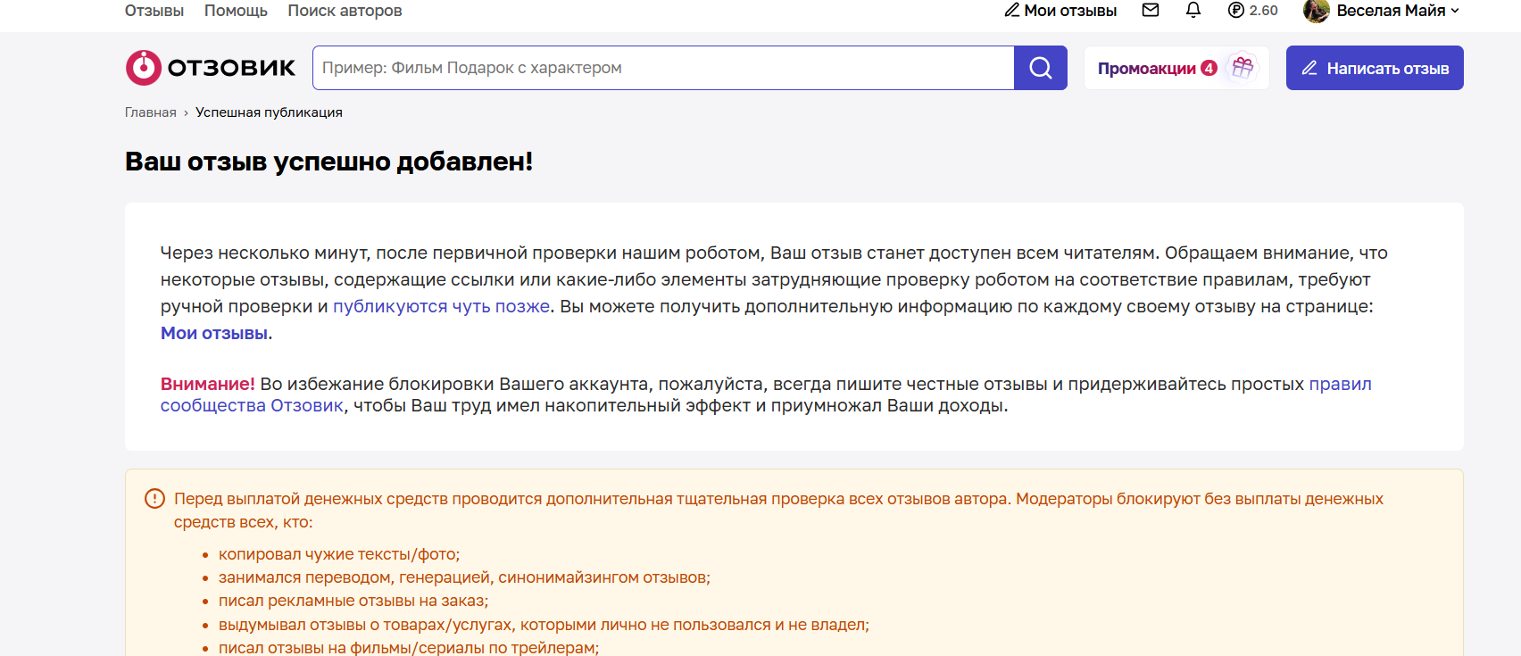Go to Главная breadcrumb link
Screen dimensions: 1521x656
click(151, 112)
